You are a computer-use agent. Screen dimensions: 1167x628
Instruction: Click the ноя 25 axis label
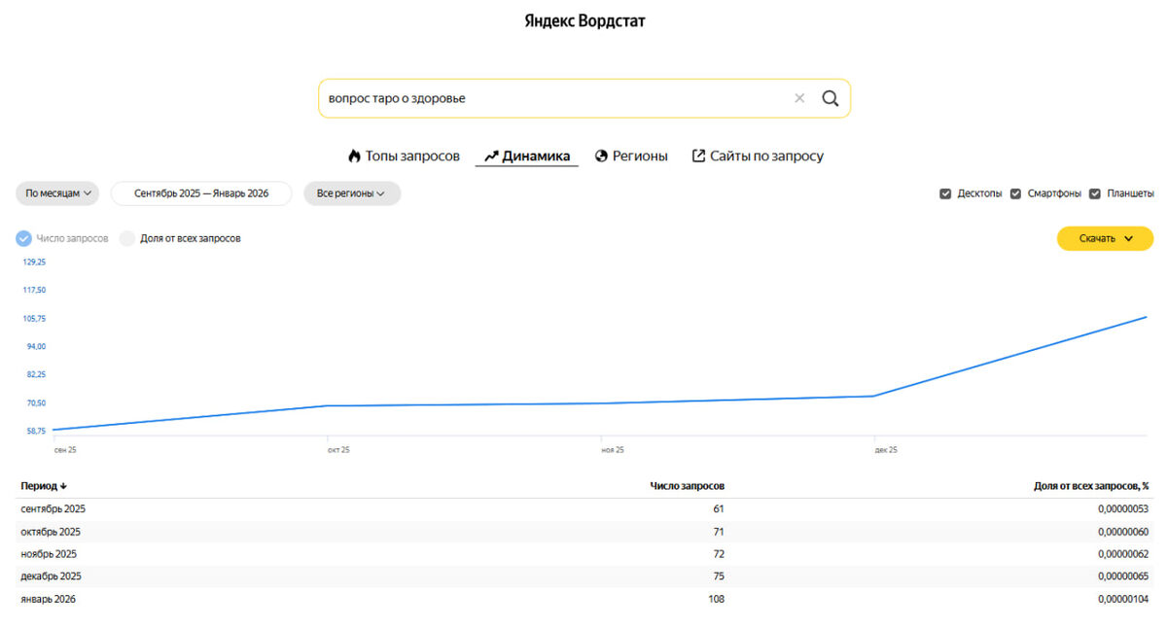(x=613, y=450)
